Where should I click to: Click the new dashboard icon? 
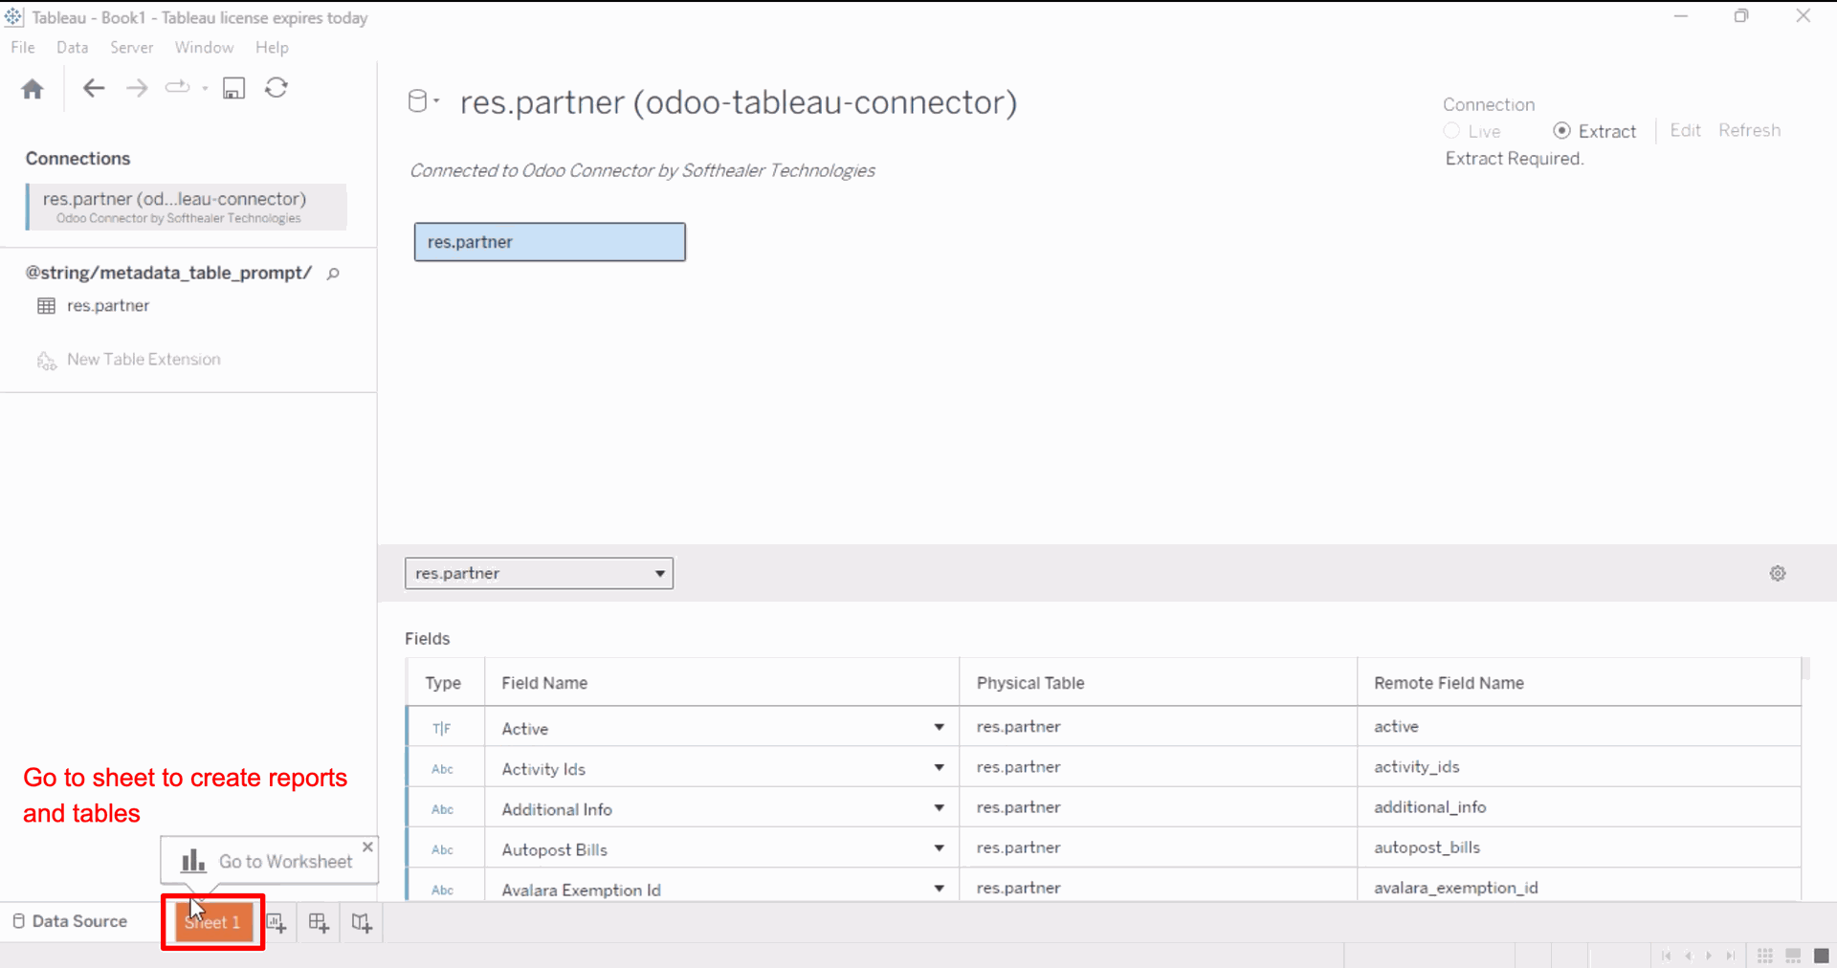click(x=319, y=923)
